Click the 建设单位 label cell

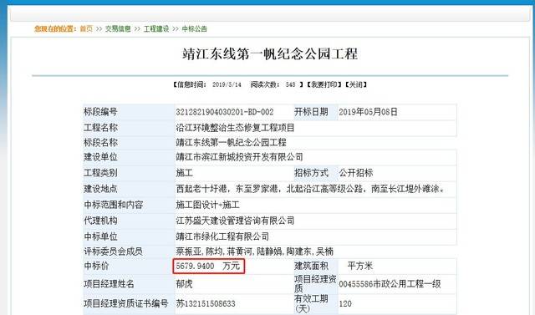pyautogui.click(x=129, y=157)
